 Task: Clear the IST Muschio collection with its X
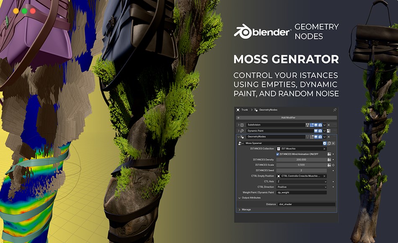tap(324, 148)
